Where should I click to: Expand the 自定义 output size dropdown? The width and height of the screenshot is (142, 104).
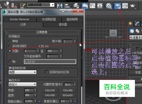point(22,84)
